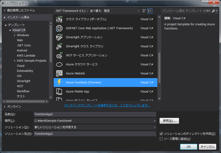Click the Azure WebJob template icon
This screenshot has height=153, width=221.
coord(59,73)
